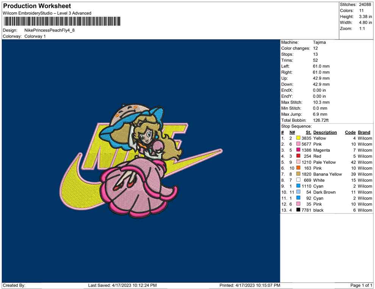Click the 3835 stitch count
This screenshot has width=375, height=289.
coord(306,138)
